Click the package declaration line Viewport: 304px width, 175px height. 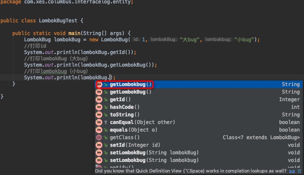pyautogui.click(x=67, y=2)
